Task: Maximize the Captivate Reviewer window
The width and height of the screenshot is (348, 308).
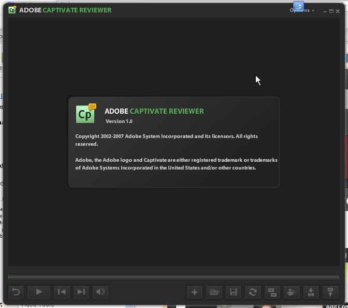Action: [331, 11]
